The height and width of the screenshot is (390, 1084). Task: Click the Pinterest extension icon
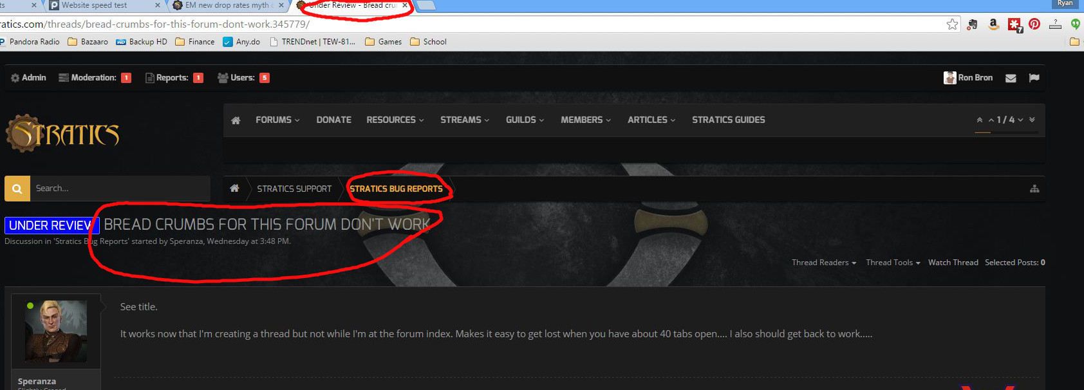1034,24
